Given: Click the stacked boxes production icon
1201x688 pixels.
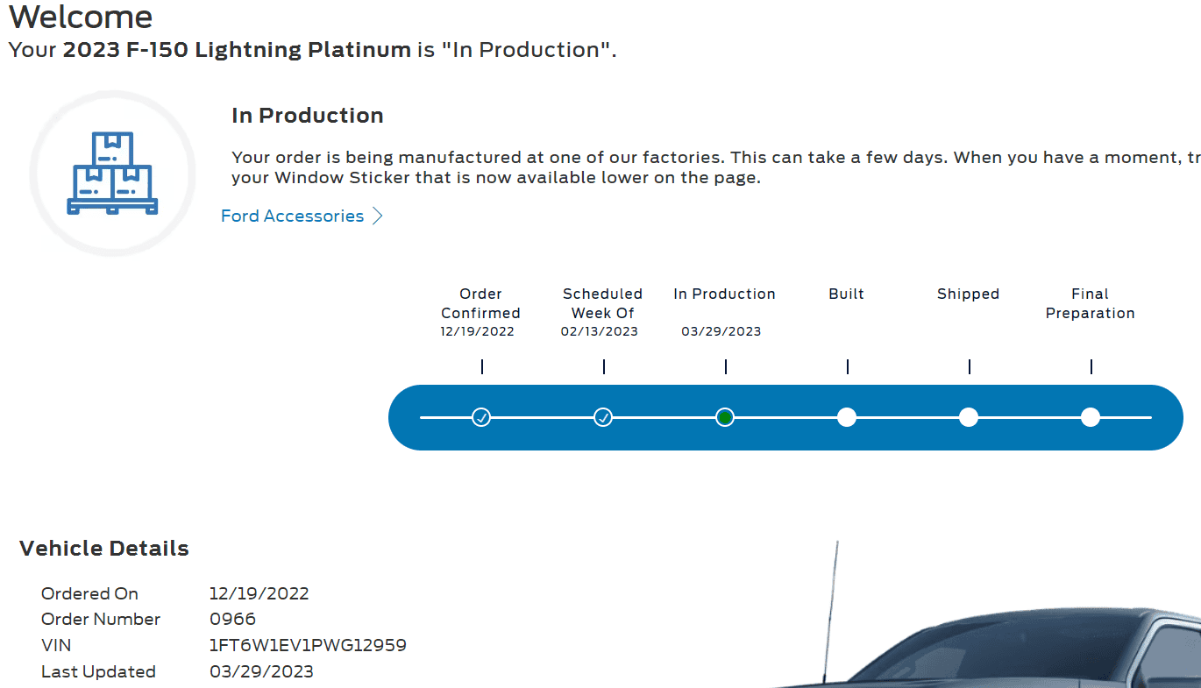Looking at the screenshot, I should pos(112,174).
